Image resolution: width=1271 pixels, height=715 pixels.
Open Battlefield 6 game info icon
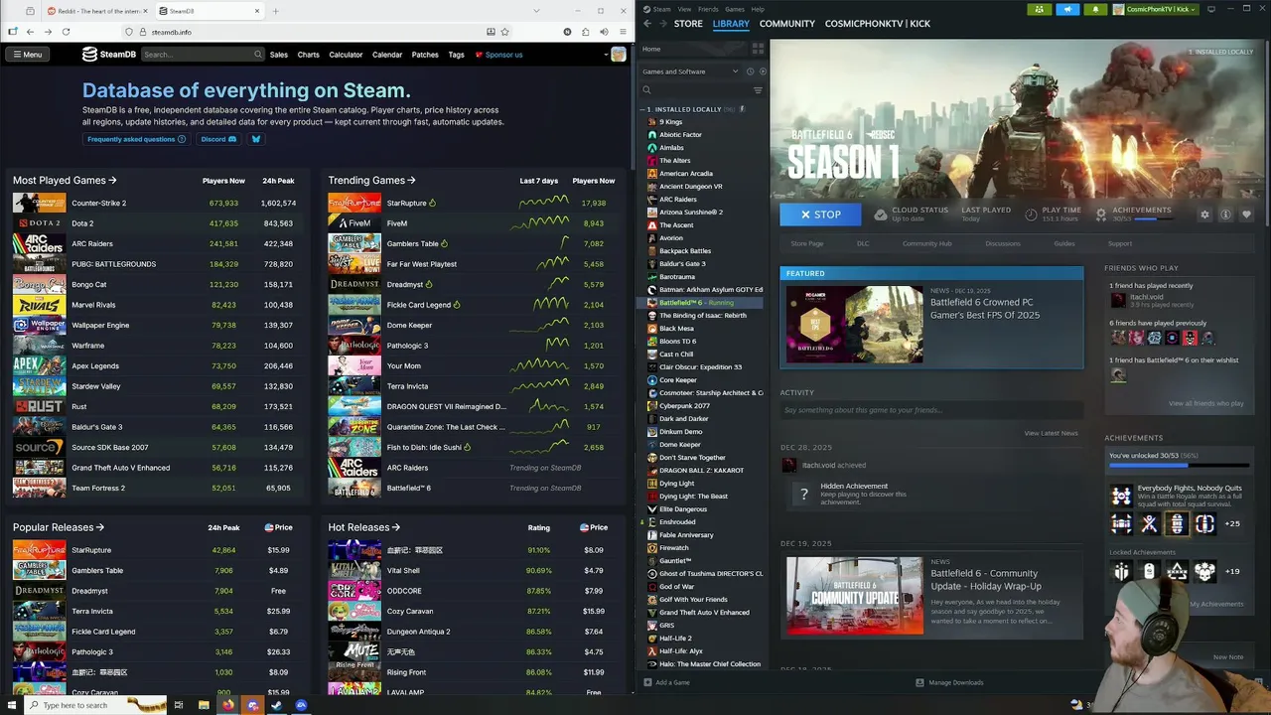click(x=1226, y=214)
